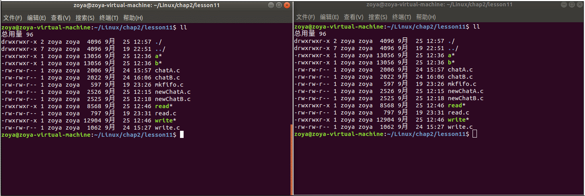Click 'chatA.c' in the right terminal
The image size is (585, 196).
(x=460, y=70)
